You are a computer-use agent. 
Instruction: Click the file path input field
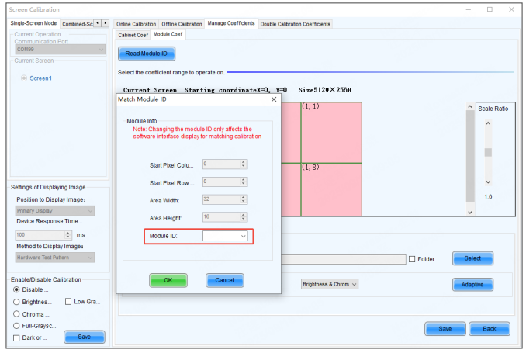tap(344, 259)
